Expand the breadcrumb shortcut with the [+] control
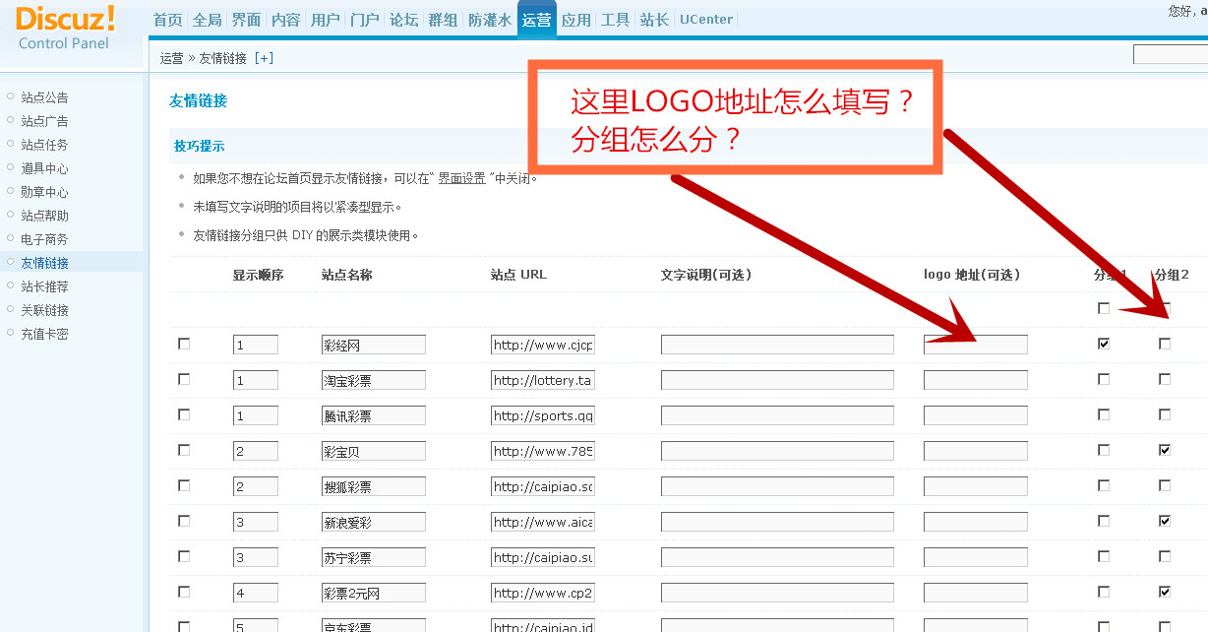 point(264,58)
